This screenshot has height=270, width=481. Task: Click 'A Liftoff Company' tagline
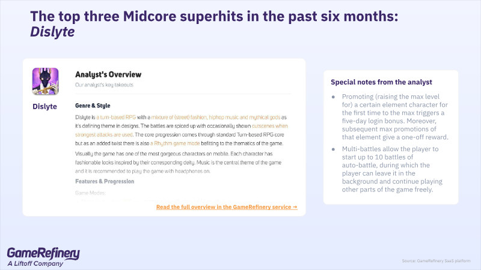click(35, 263)
